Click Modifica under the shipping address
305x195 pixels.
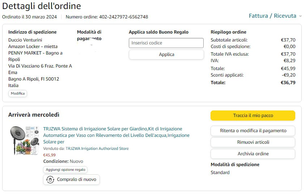(18, 94)
